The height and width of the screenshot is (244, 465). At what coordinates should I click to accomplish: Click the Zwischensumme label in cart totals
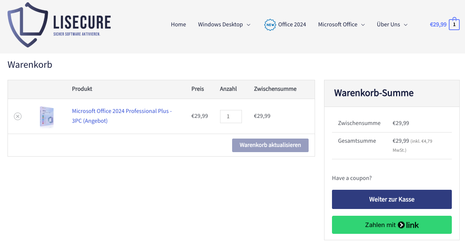click(x=359, y=123)
